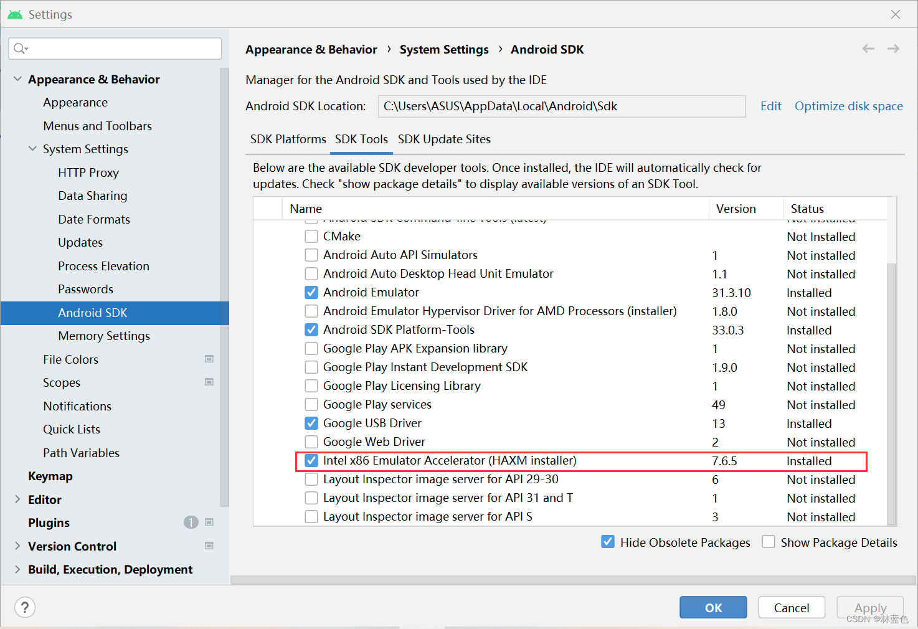This screenshot has width=918, height=629.
Task: Click the search magnifier in Settings sidebar
Action: pos(19,49)
